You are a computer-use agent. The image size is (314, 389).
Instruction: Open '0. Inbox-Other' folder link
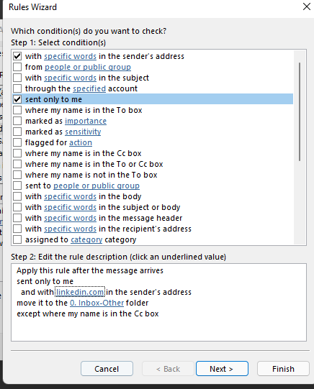point(97,303)
